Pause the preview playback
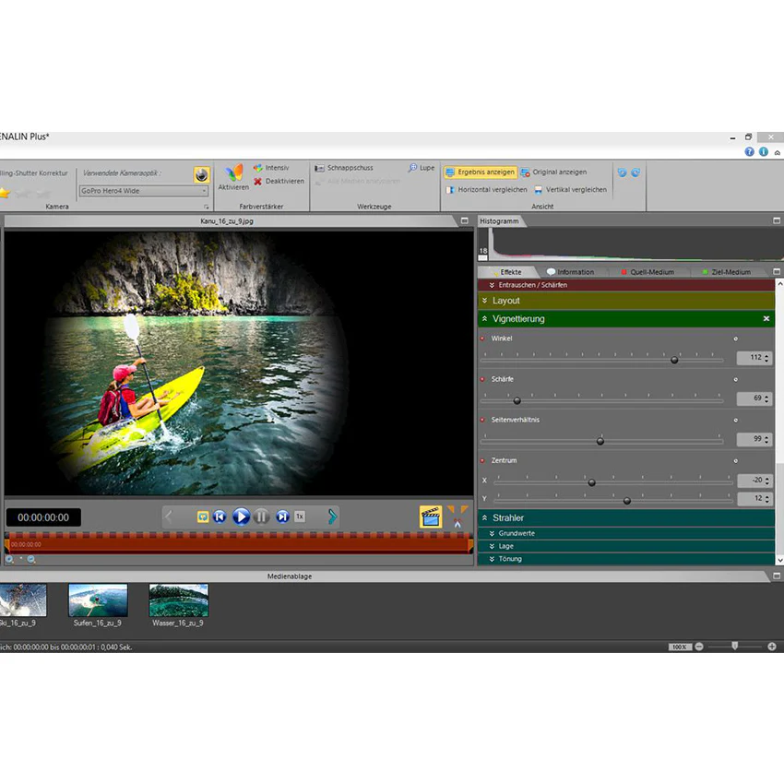Viewport: 784px width, 784px height. tap(262, 517)
